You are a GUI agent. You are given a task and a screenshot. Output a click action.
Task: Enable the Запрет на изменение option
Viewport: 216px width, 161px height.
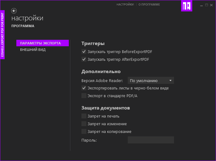pos(84,124)
